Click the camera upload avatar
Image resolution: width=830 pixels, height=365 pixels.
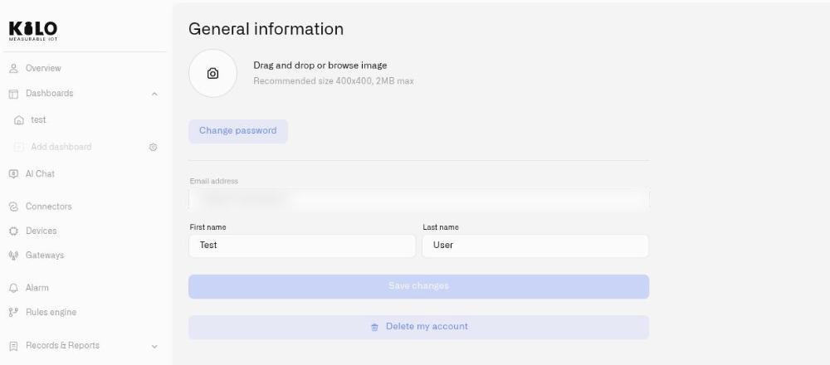pyautogui.click(x=212, y=74)
